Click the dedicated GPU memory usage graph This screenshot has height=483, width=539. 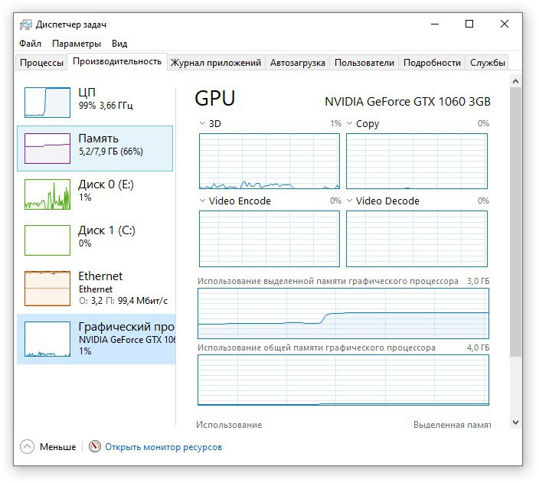(x=343, y=314)
